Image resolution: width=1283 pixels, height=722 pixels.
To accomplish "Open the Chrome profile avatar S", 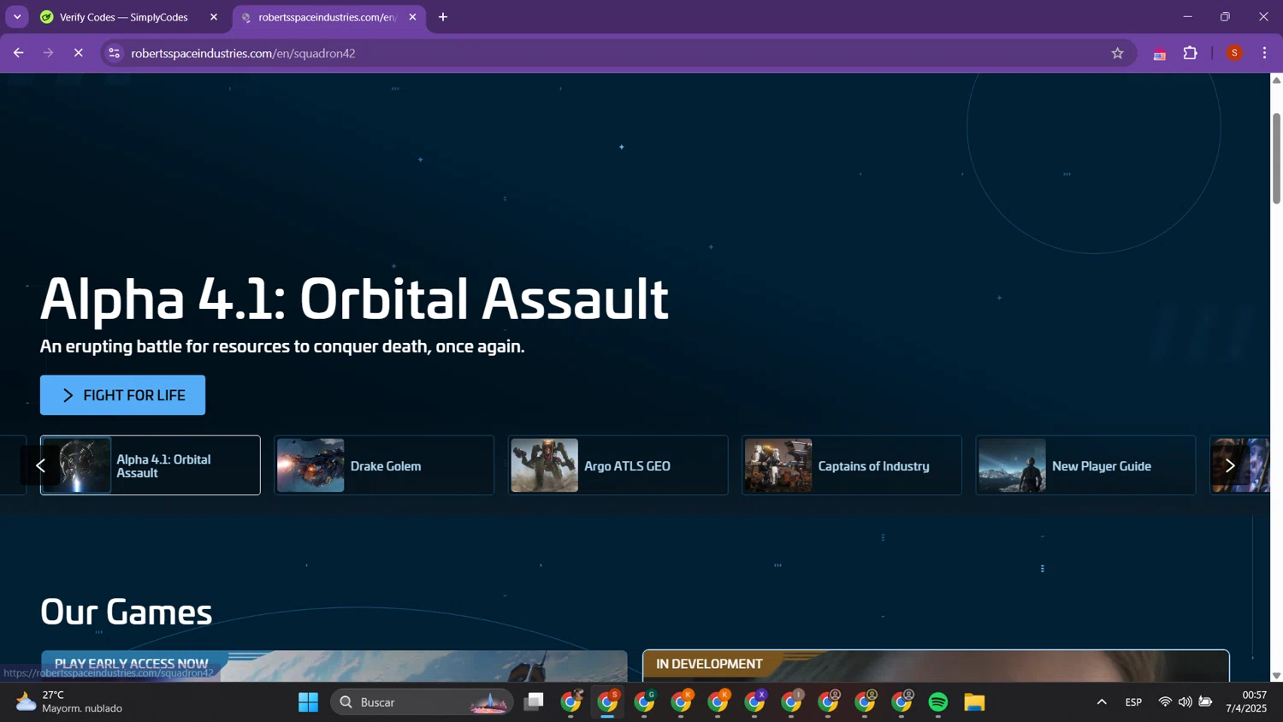I will (x=1234, y=53).
